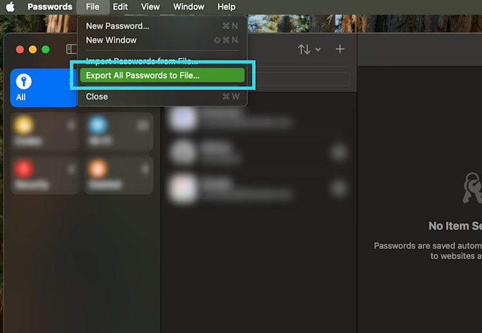Open the sort options dropdown arrows
482x333 pixels.
tap(308, 50)
